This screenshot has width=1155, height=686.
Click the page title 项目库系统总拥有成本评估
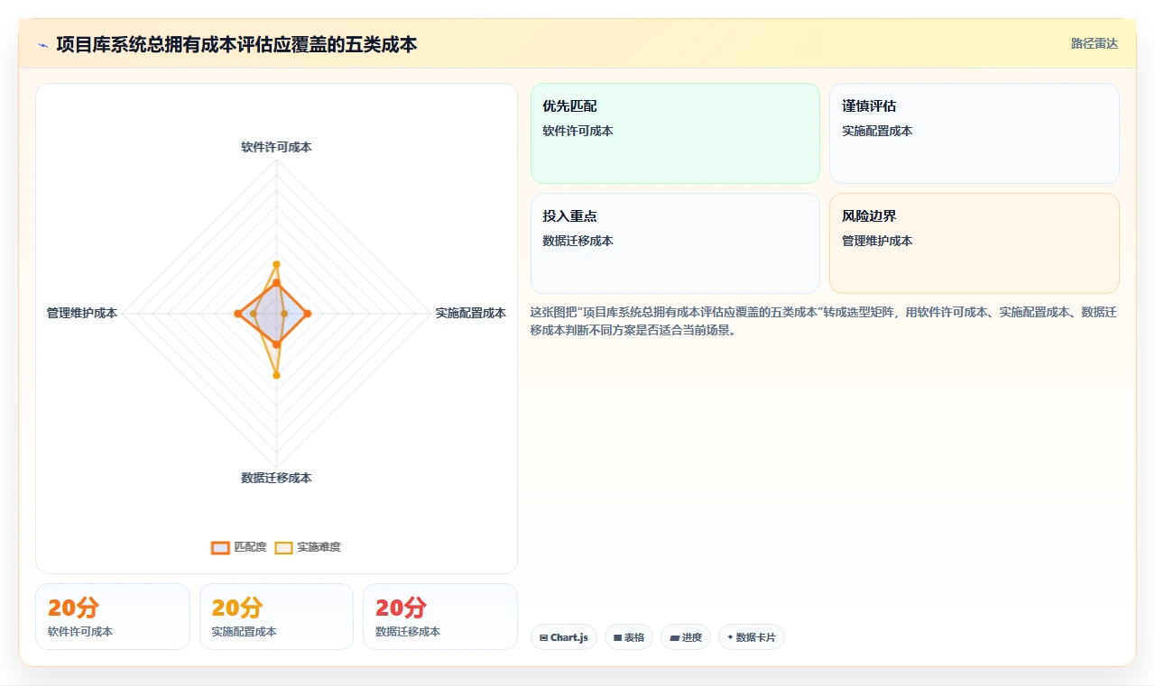(x=236, y=44)
